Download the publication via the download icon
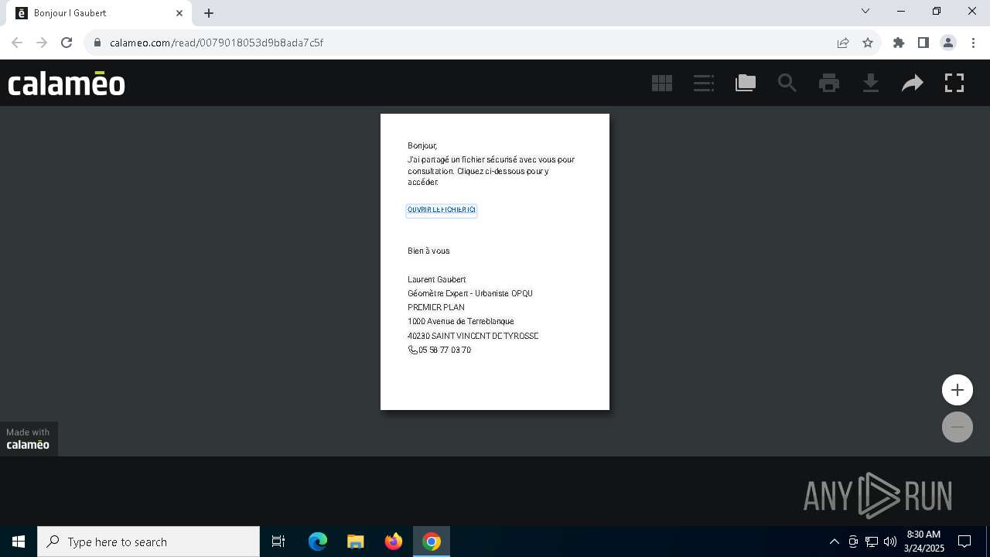The height and width of the screenshot is (557, 990). click(x=871, y=83)
